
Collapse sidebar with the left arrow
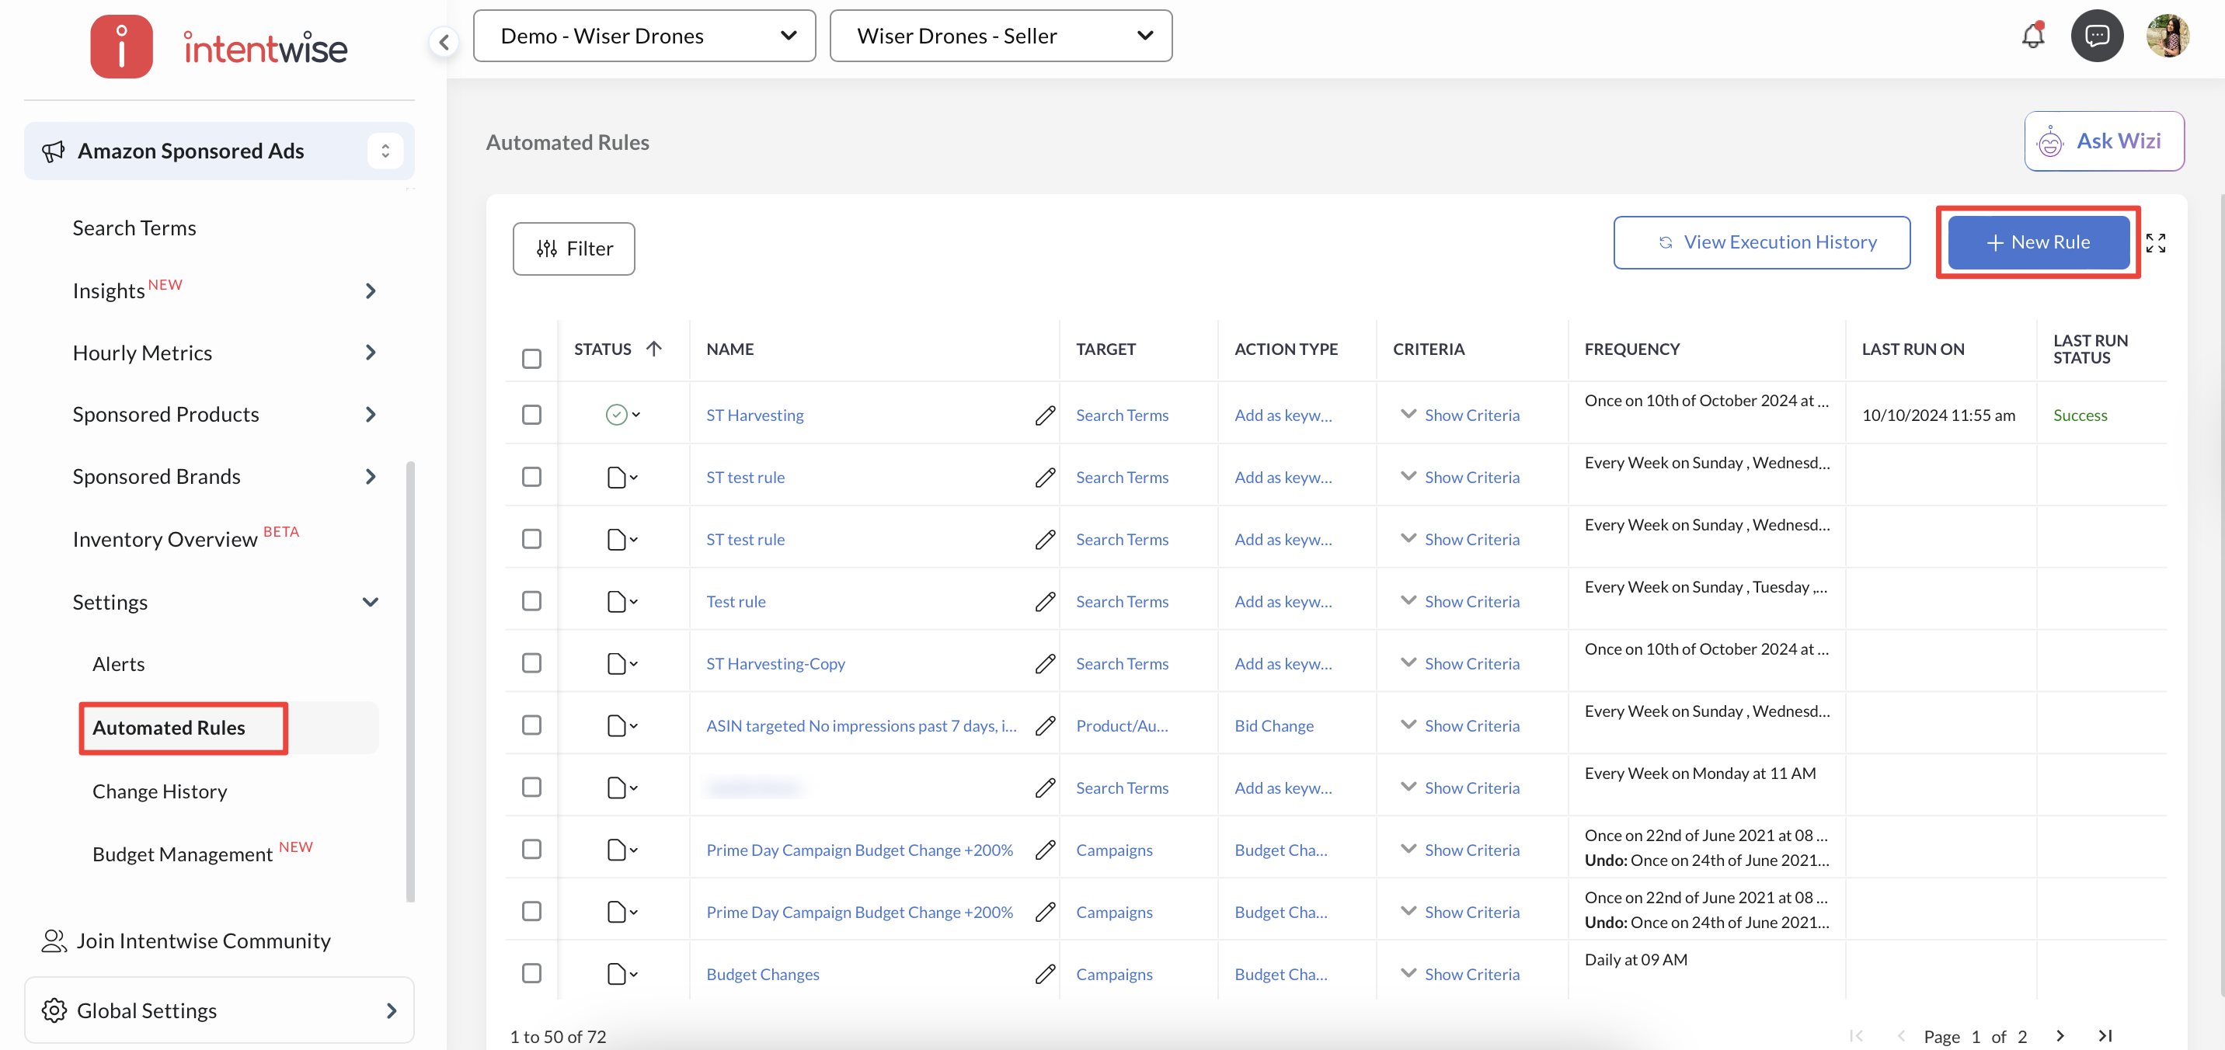pyautogui.click(x=444, y=40)
